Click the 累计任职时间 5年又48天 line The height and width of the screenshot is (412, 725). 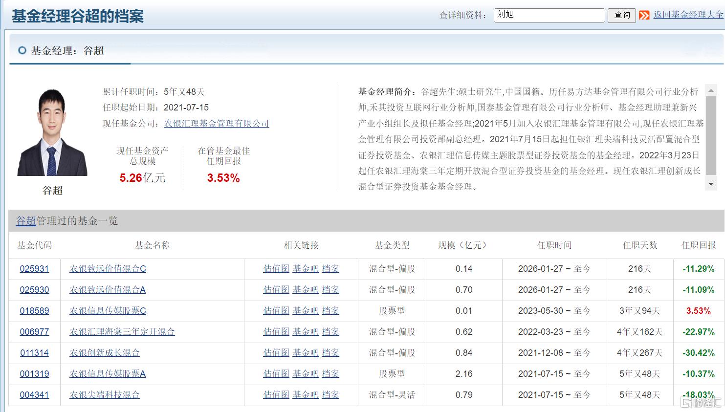pos(154,92)
